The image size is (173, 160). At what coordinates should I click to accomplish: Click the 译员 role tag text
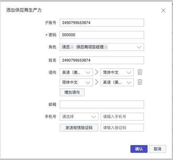click(66, 47)
